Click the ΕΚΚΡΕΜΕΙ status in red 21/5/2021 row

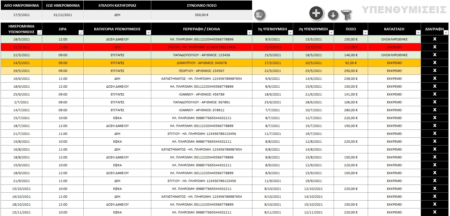(x=394, y=47)
